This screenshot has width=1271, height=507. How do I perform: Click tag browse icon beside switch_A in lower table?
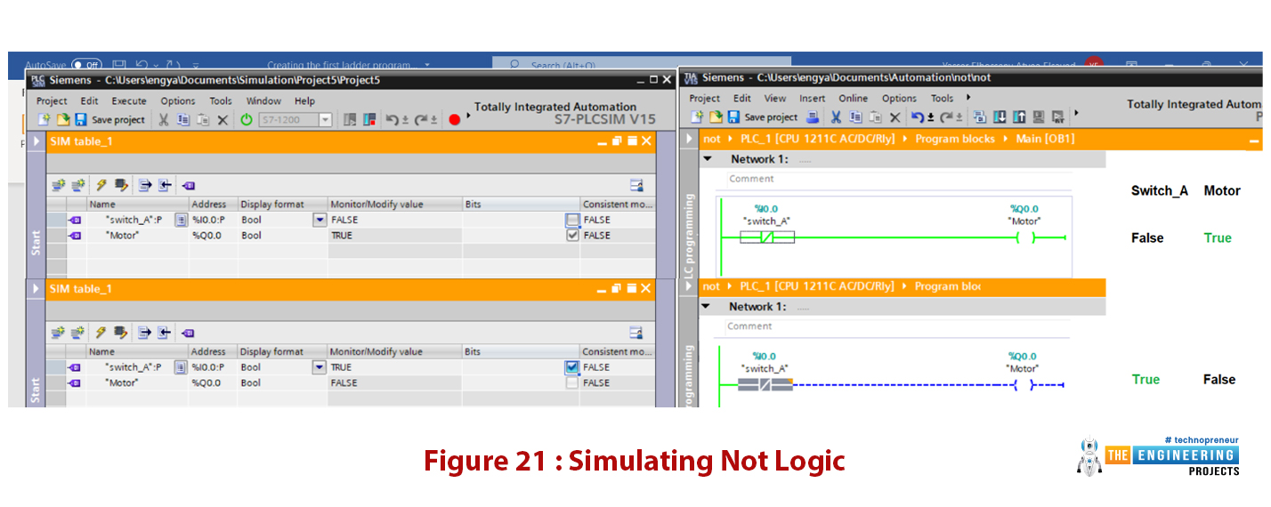[181, 366]
